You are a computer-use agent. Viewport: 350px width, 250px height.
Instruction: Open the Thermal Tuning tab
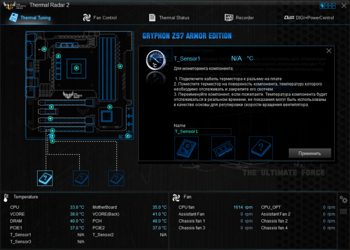(30, 18)
